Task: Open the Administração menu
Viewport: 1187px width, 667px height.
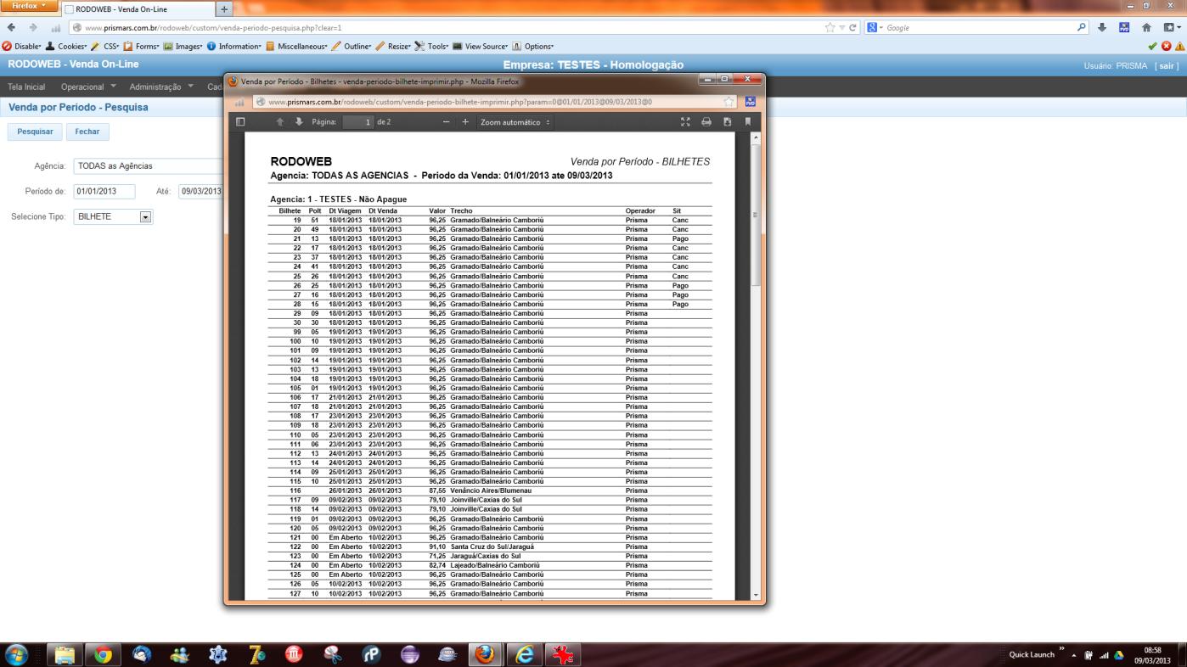Action: coord(161,87)
